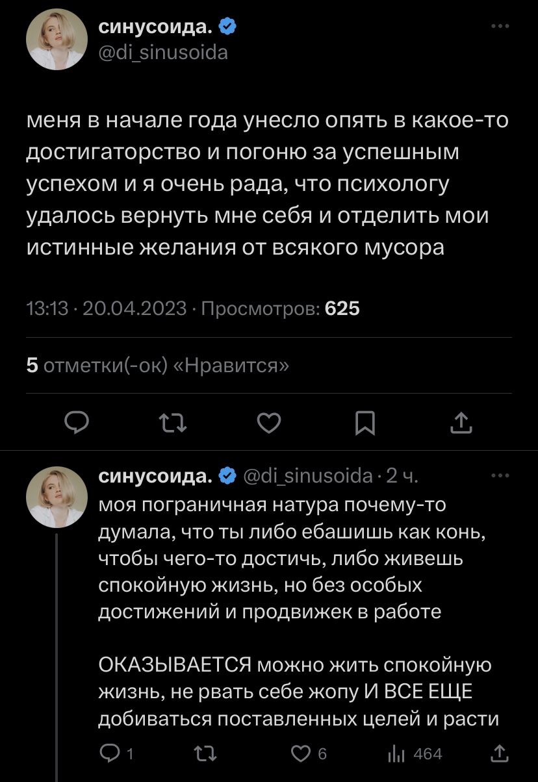Open the main tweet's three-dot menu

[x=500, y=27]
